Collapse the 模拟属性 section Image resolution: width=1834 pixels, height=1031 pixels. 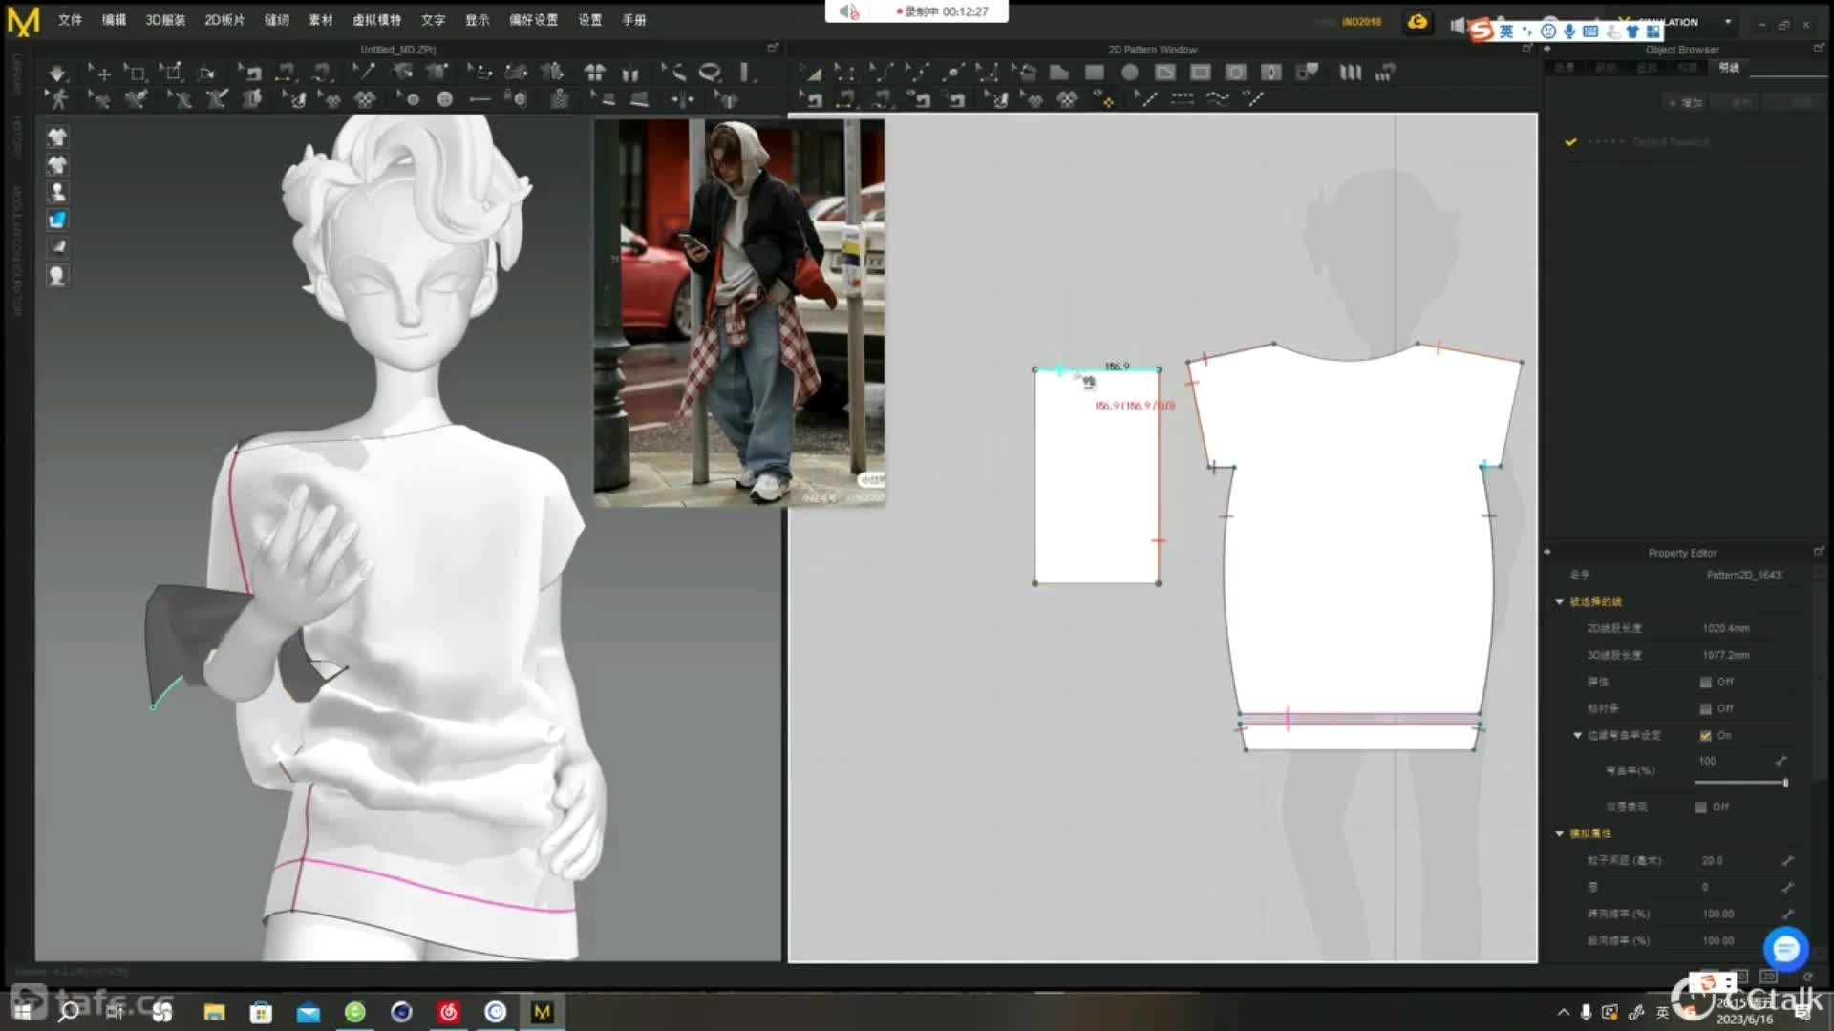tap(1560, 833)
